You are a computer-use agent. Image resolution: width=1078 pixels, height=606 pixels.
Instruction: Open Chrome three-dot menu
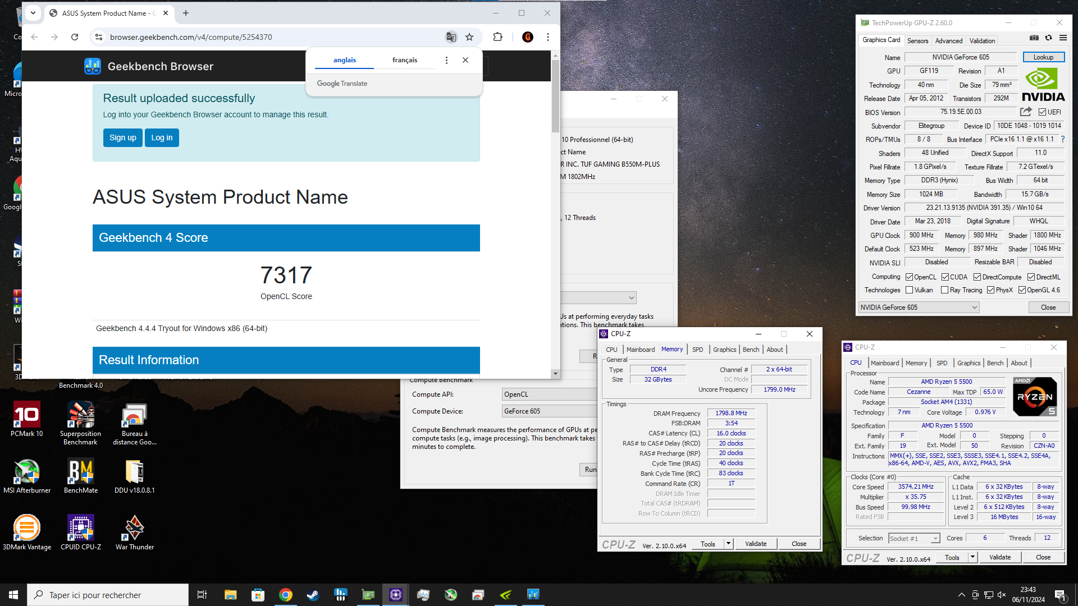(x=548, y=37)
